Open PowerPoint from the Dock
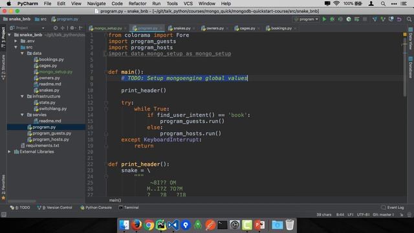Image resolution: width=414 pixels, height=233 pixels. [259, 225]
